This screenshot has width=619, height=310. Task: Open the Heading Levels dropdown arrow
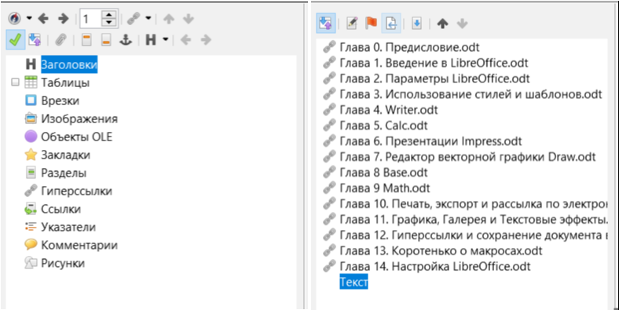[x=166, y=39]
